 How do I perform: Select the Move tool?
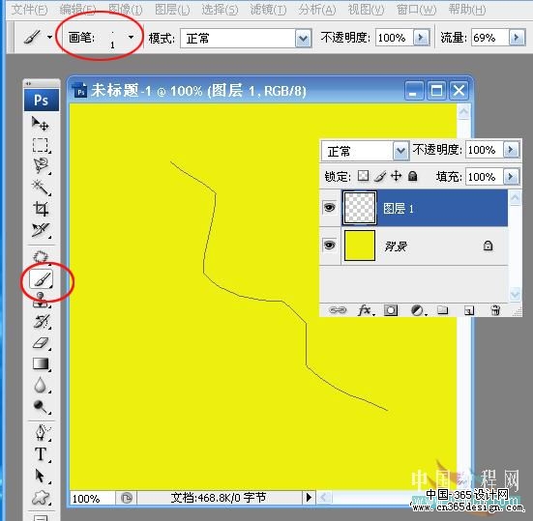click(41, 124)
